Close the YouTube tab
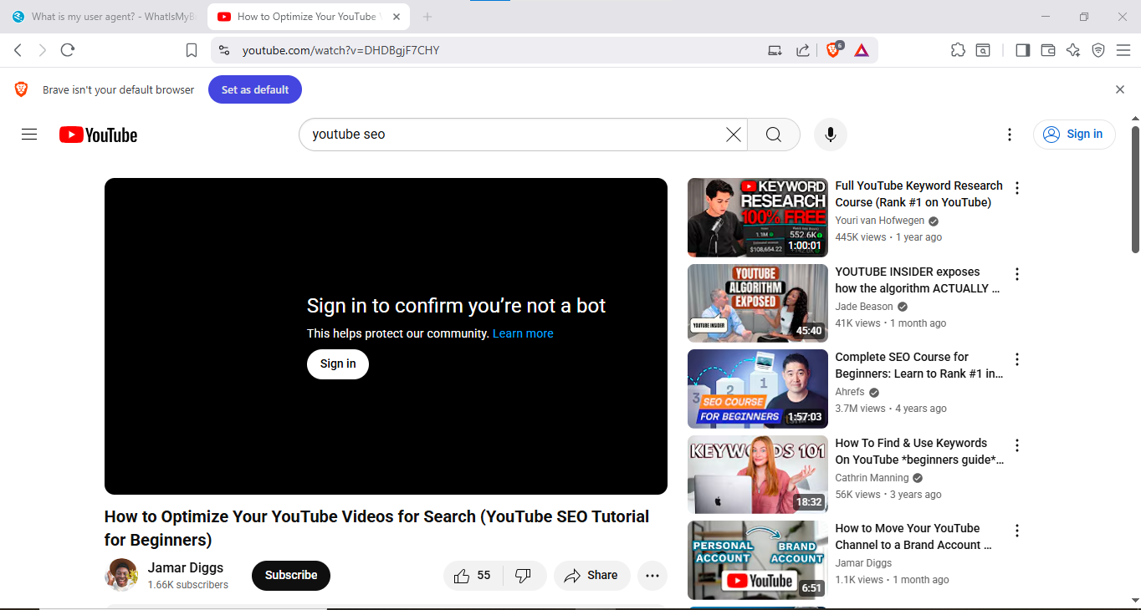Viewport: 1141px width, 610px height. pos(397,17)
